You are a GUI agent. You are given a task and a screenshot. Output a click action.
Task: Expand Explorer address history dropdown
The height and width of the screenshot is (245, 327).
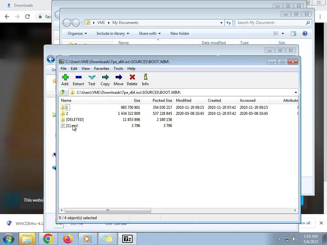[x=221, y=23]
